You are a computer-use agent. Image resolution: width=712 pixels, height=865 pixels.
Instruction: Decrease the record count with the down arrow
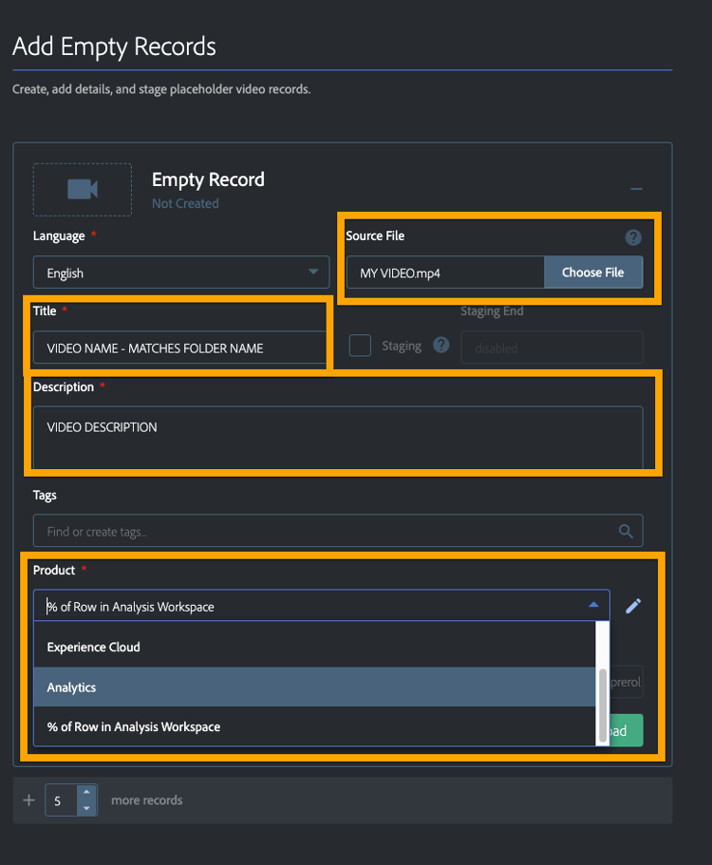tap(86, 808)
